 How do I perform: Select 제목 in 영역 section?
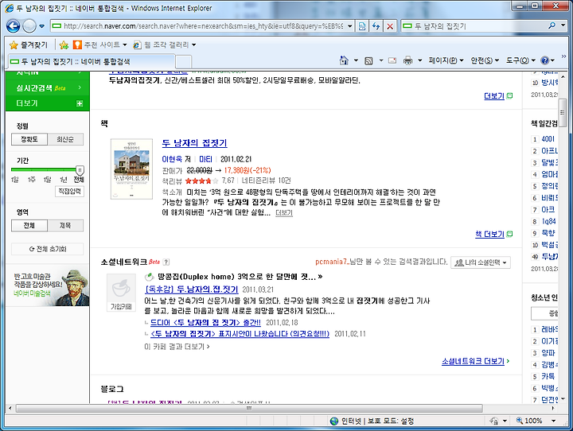point(65,225)
